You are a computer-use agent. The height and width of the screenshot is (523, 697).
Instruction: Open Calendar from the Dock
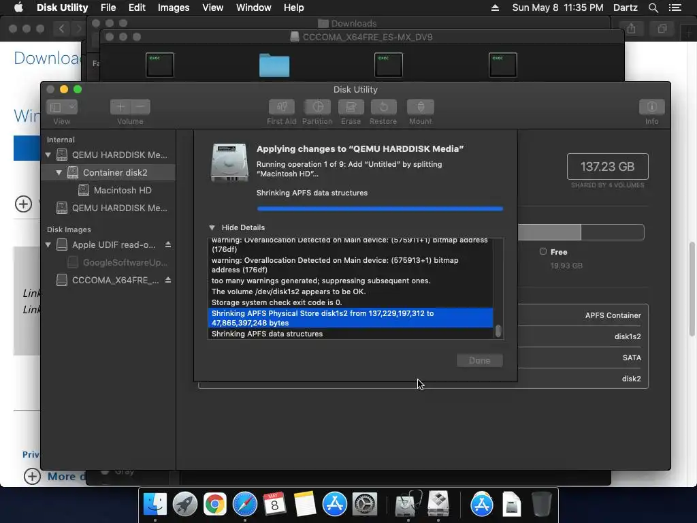(x=274, y=505)
